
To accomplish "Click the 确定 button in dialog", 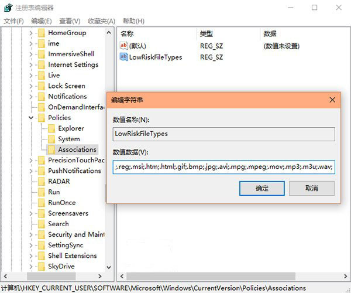I will pos(262,188).
